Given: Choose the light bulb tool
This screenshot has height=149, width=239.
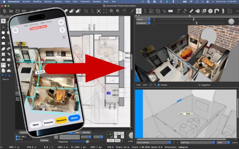Looking at the screenshot, I should point(9,65).
